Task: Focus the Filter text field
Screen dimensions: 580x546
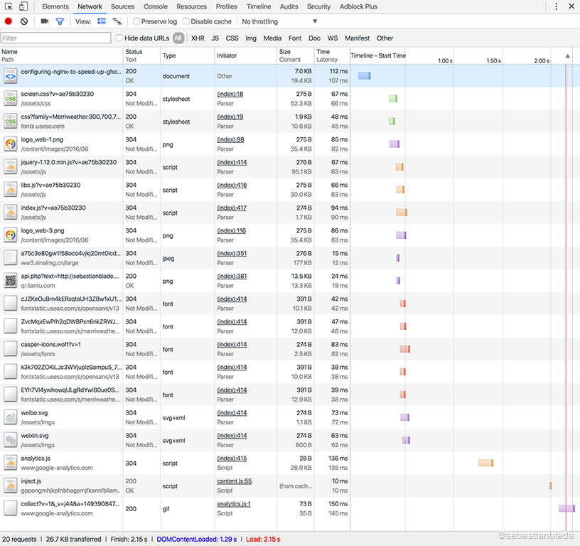Action: pos(56,38)
